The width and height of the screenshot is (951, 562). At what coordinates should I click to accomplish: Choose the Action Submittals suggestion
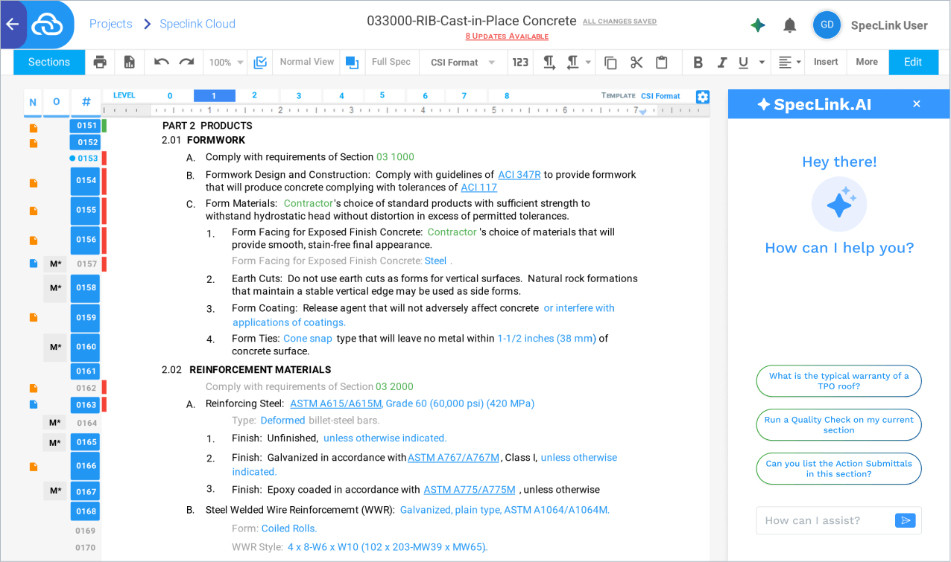click(x=838, y=469)
